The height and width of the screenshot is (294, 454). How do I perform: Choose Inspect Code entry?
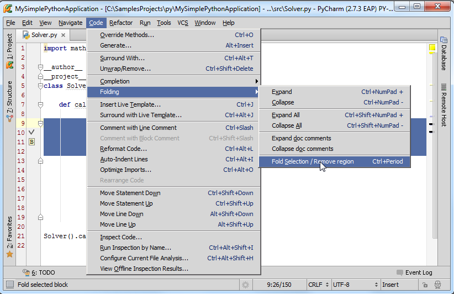pyautogui.click(x=174, y=237)
